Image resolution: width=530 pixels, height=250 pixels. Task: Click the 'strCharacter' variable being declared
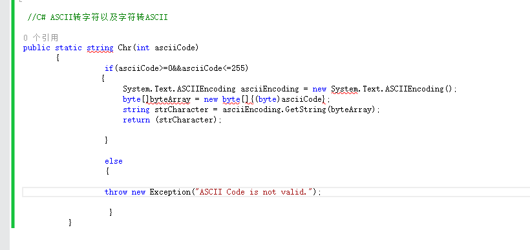click(x=182, y=110)
